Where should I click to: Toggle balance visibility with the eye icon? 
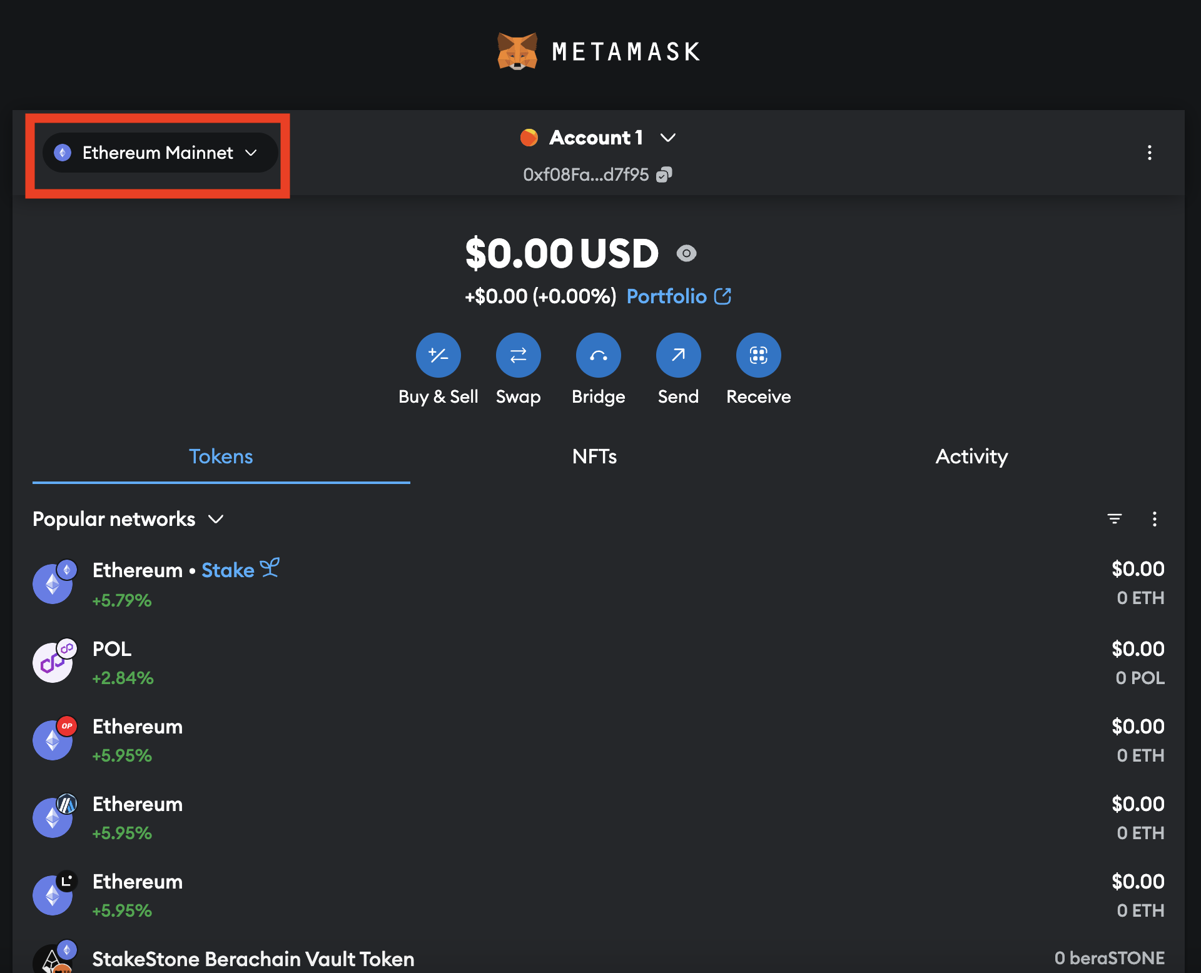click(687, 254)
